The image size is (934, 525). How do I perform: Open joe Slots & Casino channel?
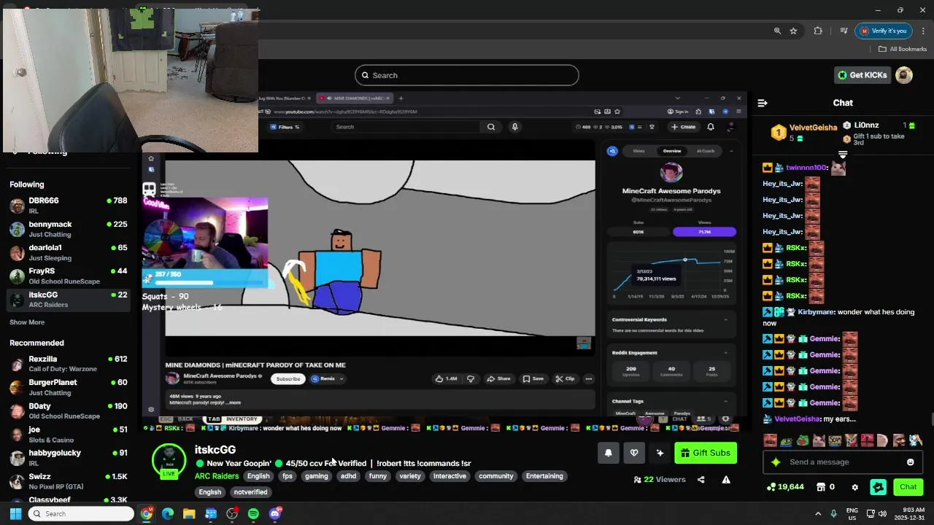[69, 435]
